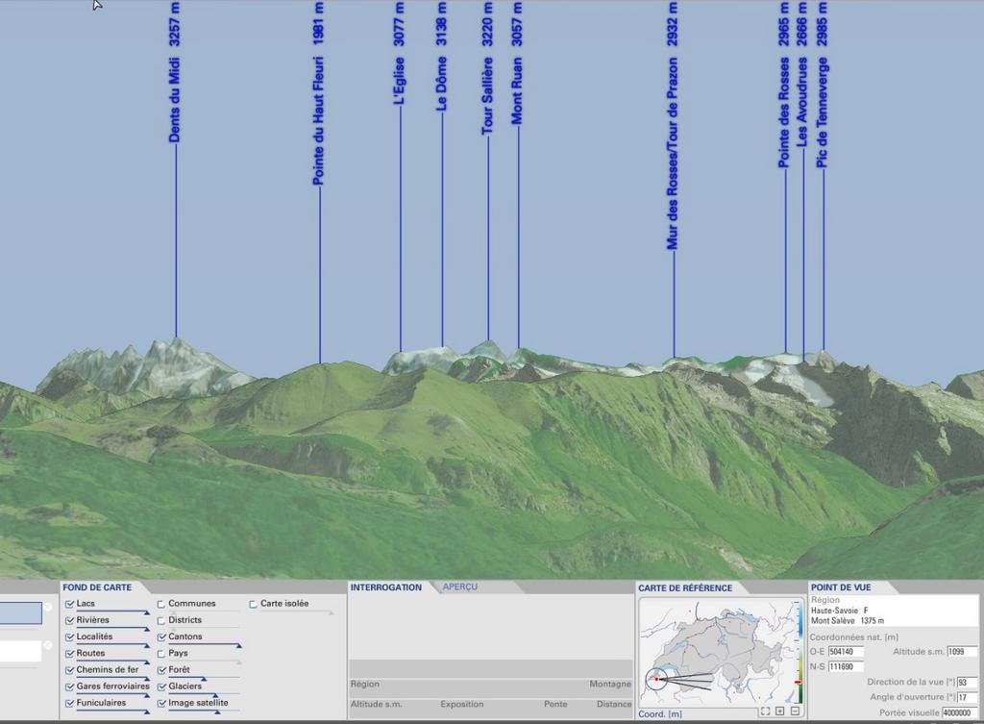Click the Dents du Midi peak label

(x=175, y=100)
